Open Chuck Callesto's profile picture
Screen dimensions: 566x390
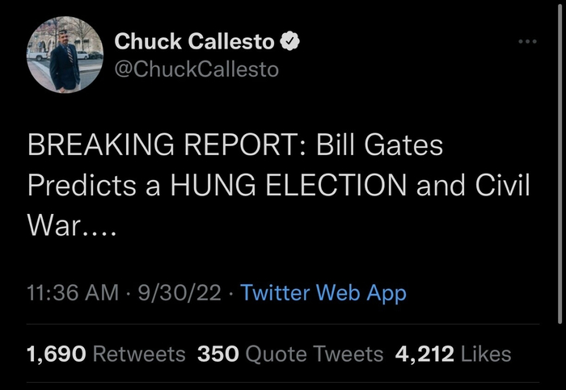coord(65,55)
